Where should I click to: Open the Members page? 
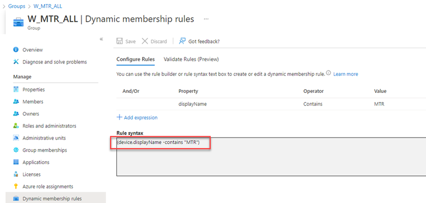(x=33, y=101)
